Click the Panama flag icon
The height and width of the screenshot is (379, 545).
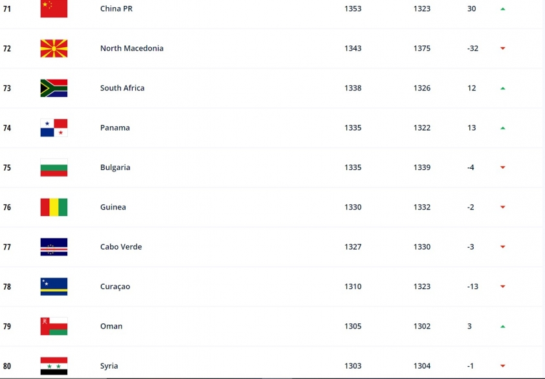54,128
